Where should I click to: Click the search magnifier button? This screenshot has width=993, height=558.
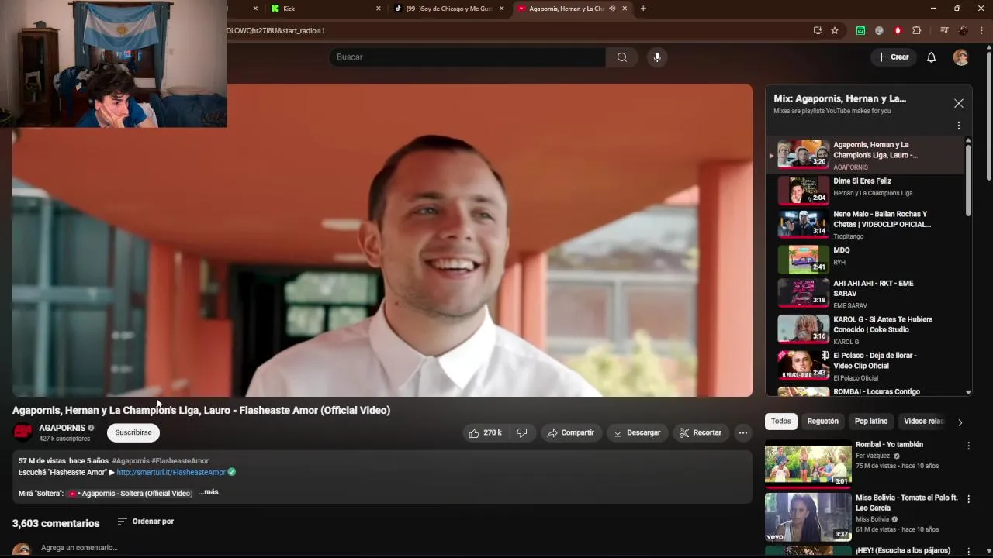621,57
